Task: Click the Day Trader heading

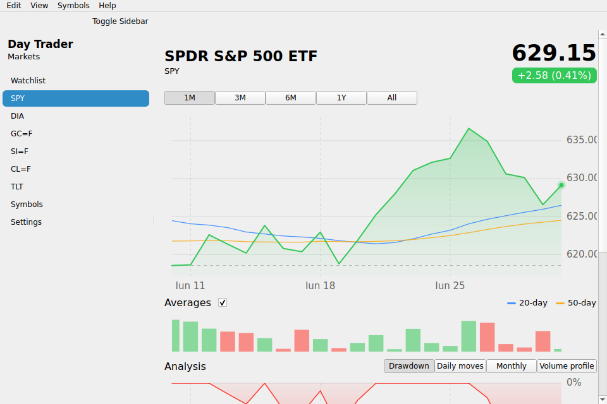Action: click(x=40, y=44)
